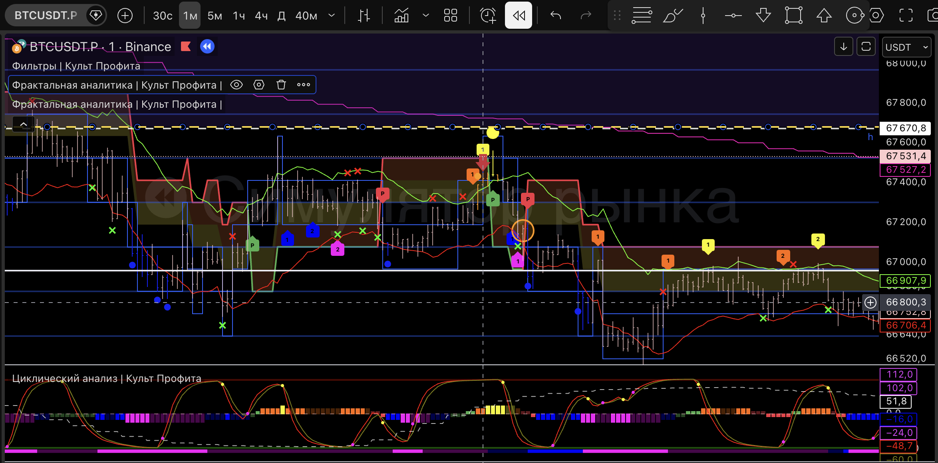Viewport: 938px width, 463px height.
Task: Hide the Фрактальная аналитика indicator with the eye icon
Action: (236, 85)
